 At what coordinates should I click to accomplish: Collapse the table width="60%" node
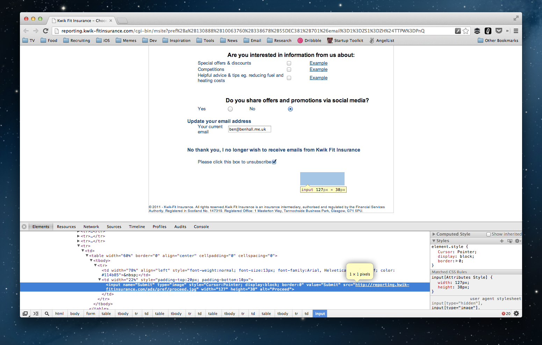click(x=87, y=256)
